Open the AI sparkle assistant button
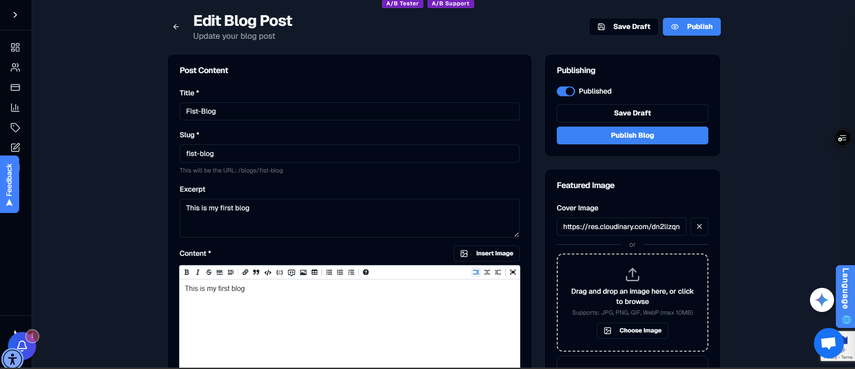 coord(822,300)
